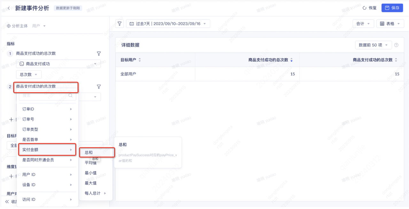
Task: Save the analysis with 保存 button
Action: [392, 8]
